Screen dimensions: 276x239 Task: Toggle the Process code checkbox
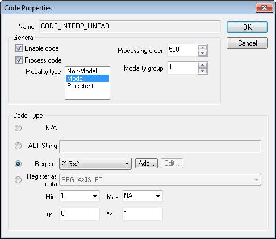pyautogui.click(x=19, y=60)
